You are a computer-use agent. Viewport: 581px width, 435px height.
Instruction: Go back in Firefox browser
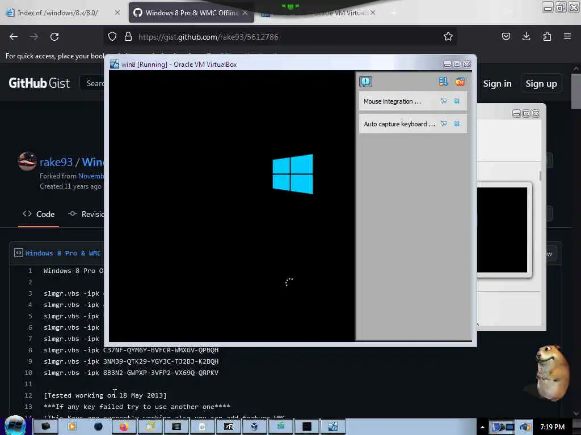tap(14, 37)
